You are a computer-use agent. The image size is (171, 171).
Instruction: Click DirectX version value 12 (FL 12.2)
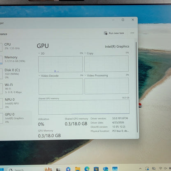pos(119,127)
